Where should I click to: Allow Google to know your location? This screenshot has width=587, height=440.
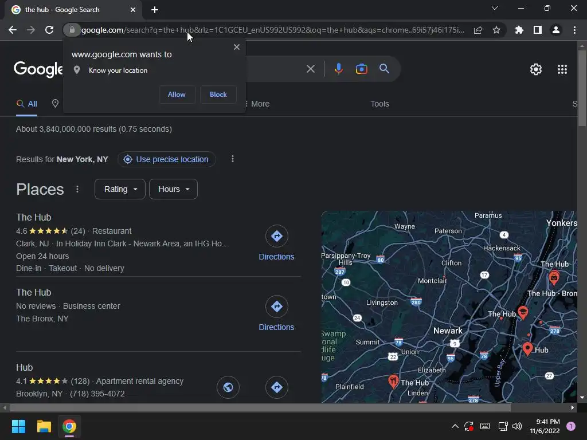[177, 95]
